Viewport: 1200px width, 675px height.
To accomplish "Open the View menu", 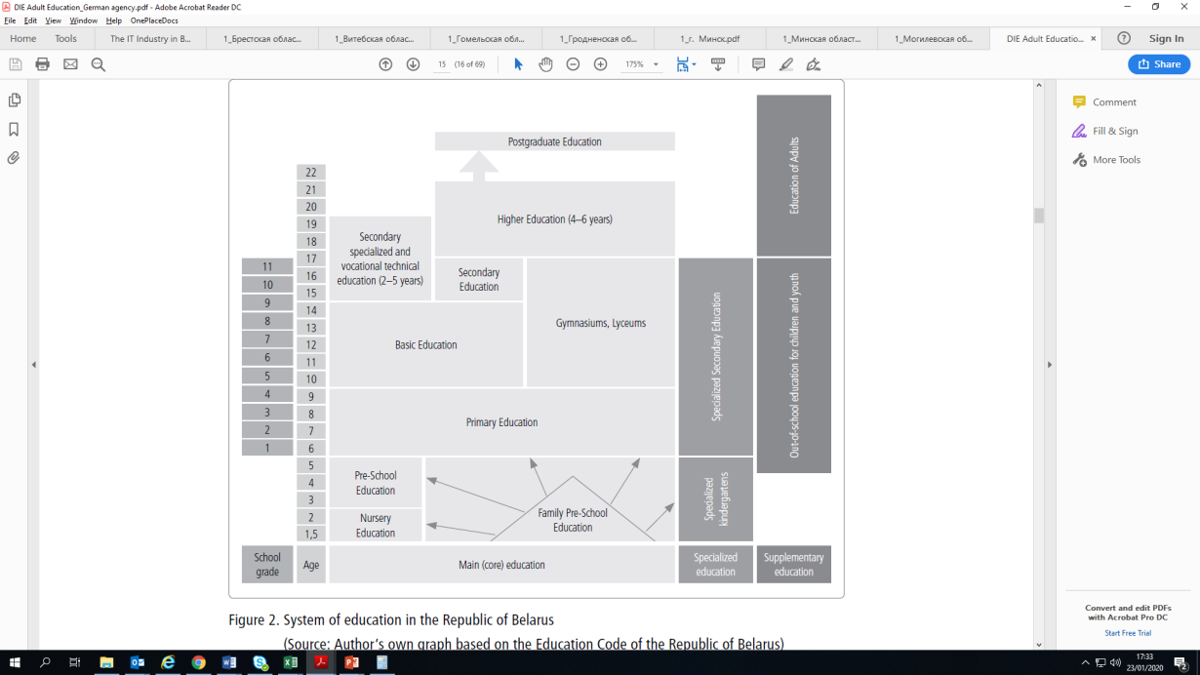I will click(x=53, y=20).
